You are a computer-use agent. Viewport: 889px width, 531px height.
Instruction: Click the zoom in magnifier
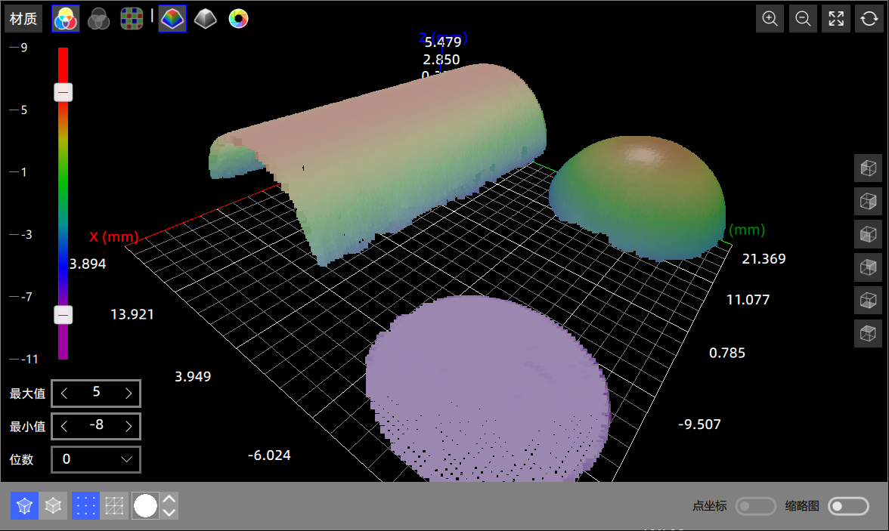click(770, 19)
